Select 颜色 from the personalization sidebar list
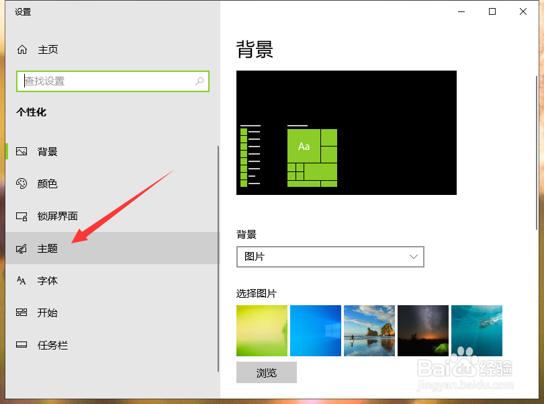The image size is (544, 404). point(47,184)
